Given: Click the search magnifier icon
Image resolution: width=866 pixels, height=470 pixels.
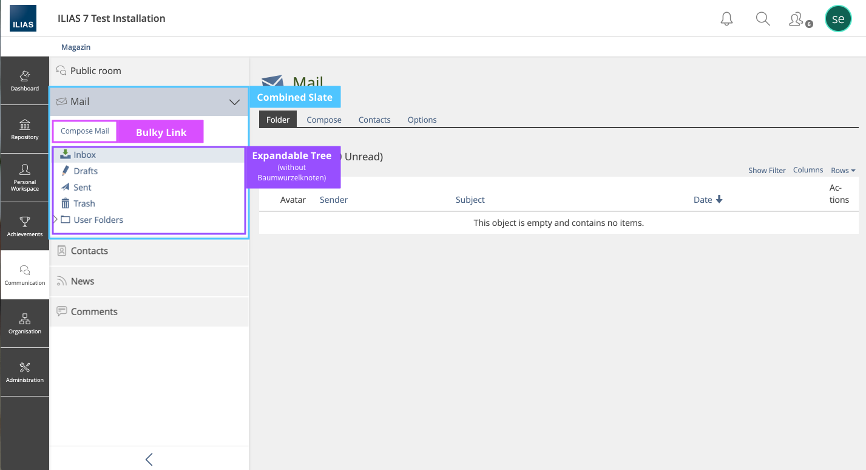Looking at the screenshot, I should (x=763, y=19).
